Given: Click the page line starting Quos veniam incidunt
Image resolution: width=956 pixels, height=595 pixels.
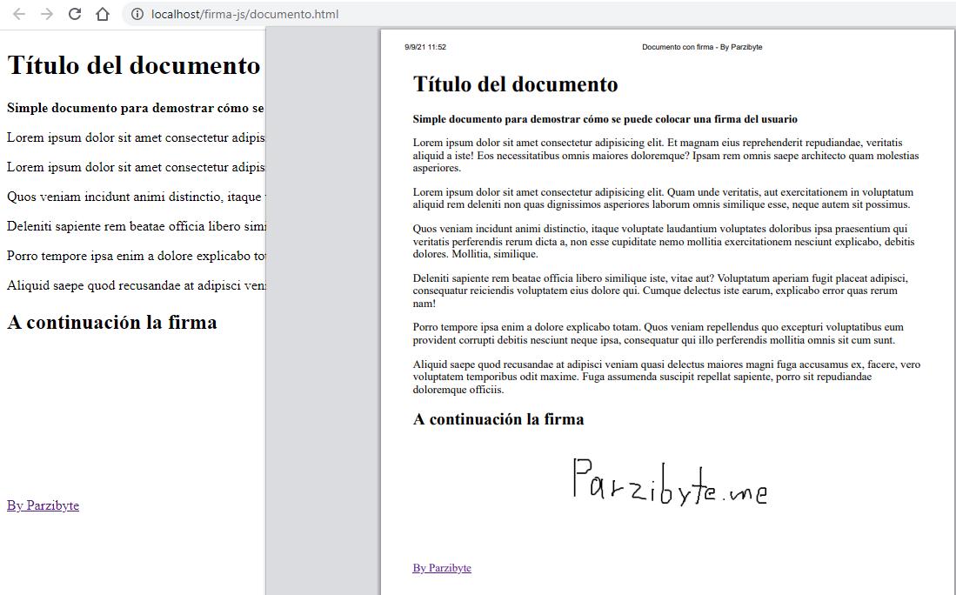Looking at the screenshot, I should point(136,197).
